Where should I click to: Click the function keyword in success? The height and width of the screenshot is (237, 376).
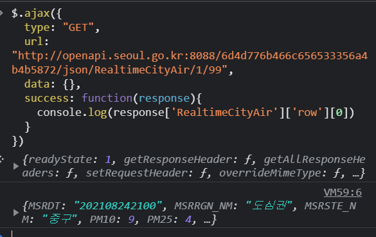tap(107, 98)
